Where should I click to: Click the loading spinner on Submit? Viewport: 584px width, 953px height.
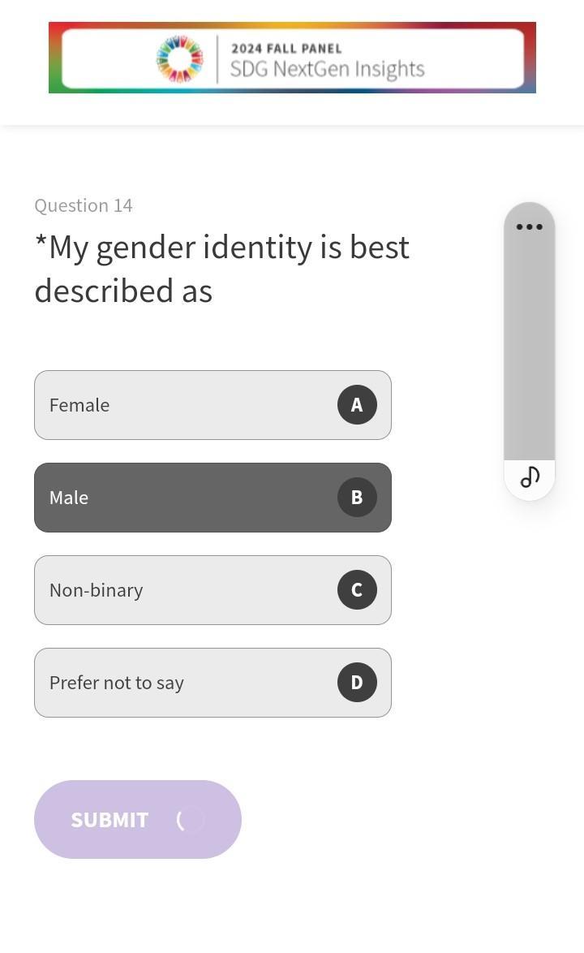coord(190,820)
